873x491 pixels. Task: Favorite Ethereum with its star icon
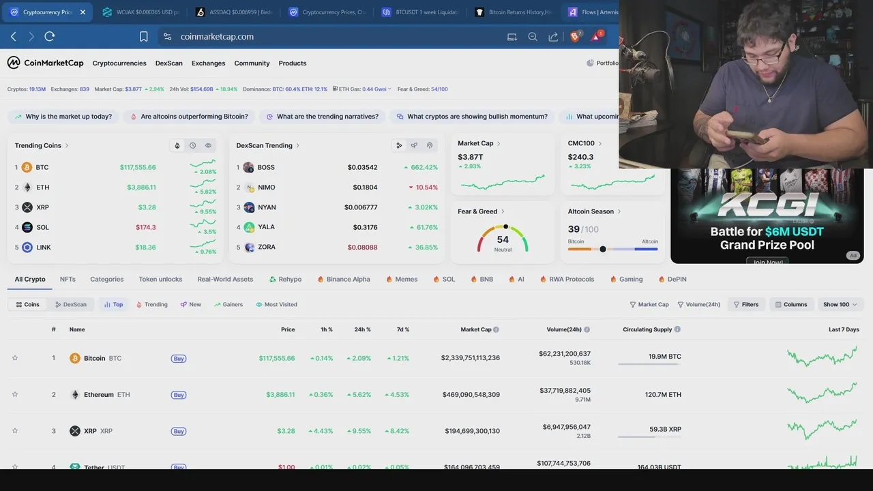[x=15, y=394]
